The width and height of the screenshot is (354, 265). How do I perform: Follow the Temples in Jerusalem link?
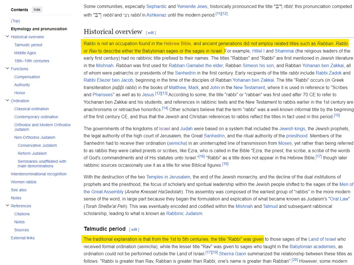(168, 177)
